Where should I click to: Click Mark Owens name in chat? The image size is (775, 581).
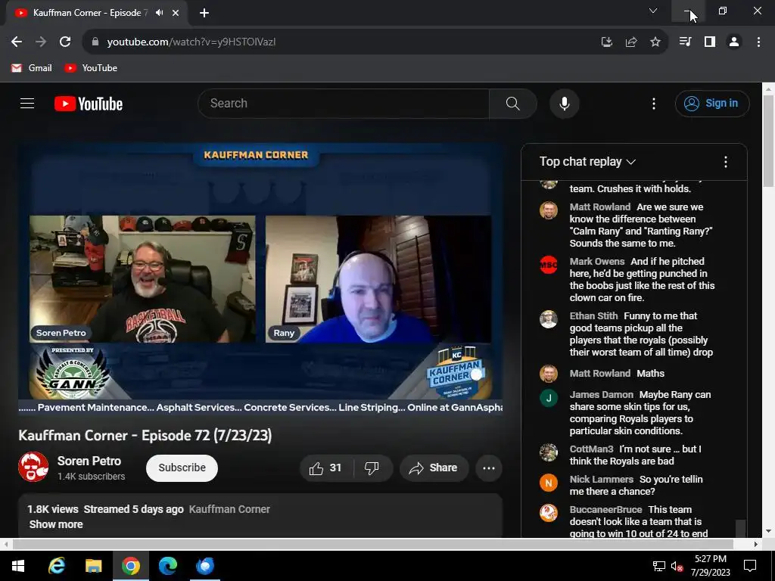click(x=597, y=261)
